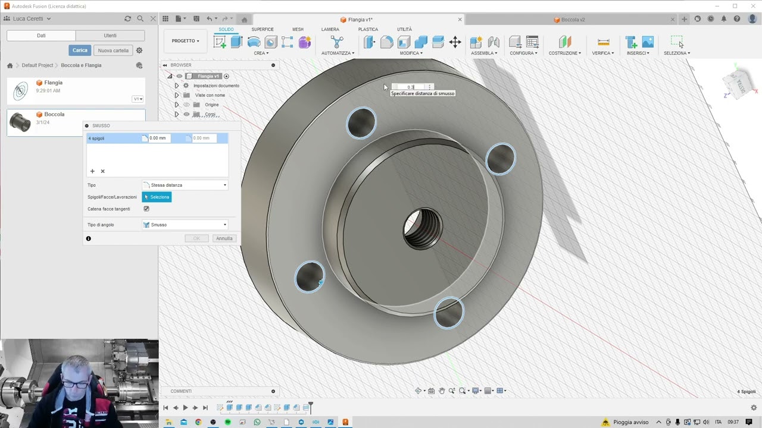Open the ASSEMBLA dropdown menu
This screenshot has width=762, height=428.
click(x=484, y=53)
